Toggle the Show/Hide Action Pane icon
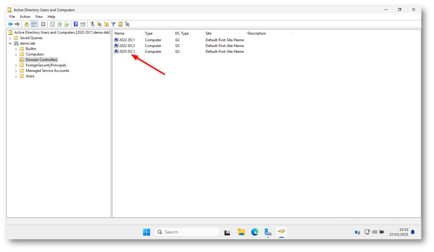 [83, 24]
